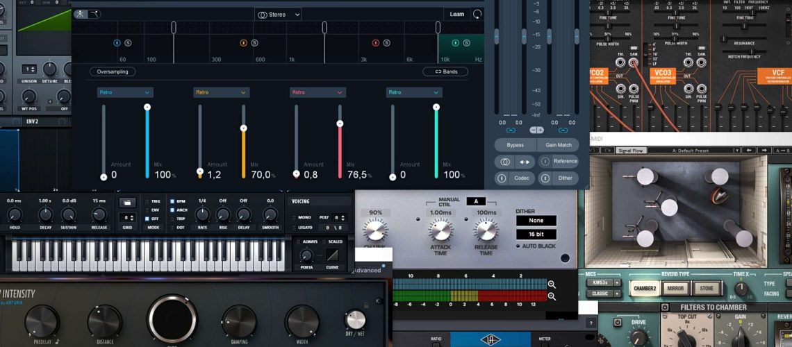Click the question mark help icon
This screenshot has width=792, height=347.
[x=591, y=322]
